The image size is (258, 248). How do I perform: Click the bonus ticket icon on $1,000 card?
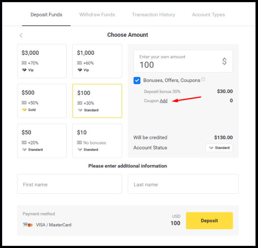(79, 63)
